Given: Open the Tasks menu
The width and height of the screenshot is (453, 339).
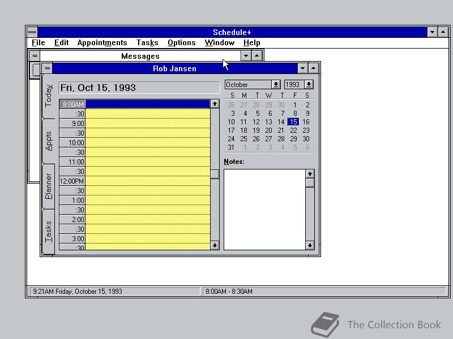Looking at the screenshot, I should 147,43.
